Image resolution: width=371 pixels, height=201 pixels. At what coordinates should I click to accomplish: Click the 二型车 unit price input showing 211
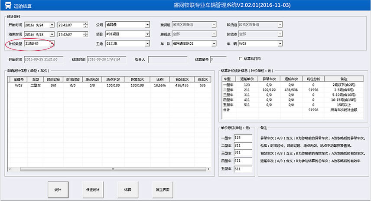tap(243, 145)
